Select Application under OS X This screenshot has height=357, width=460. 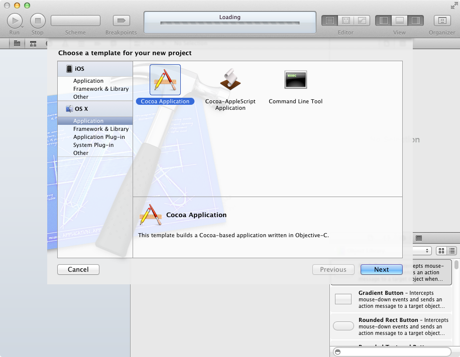[95, 121]
